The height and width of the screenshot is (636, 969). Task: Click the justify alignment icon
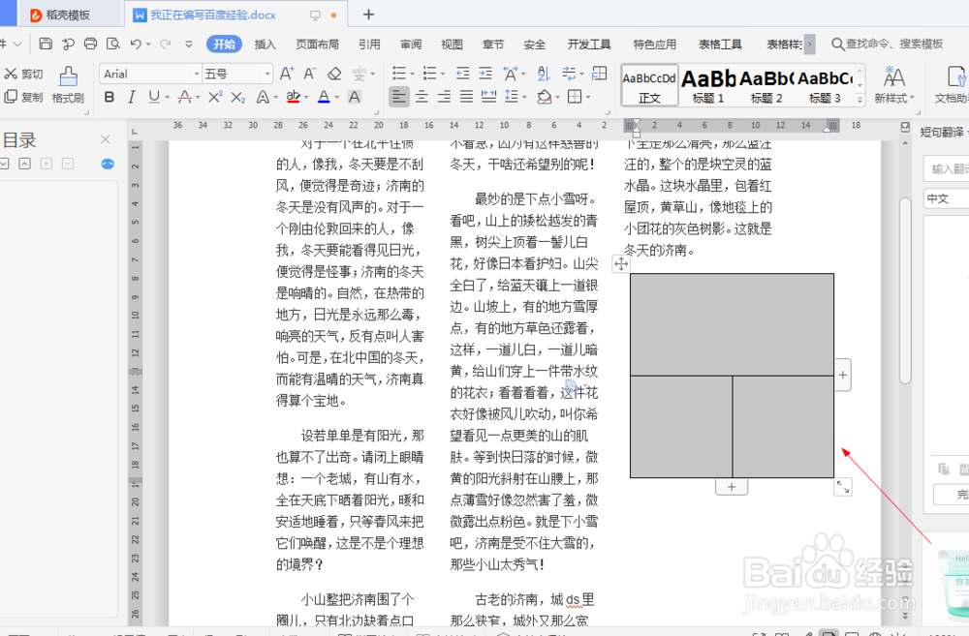click(x=467, y=97)
